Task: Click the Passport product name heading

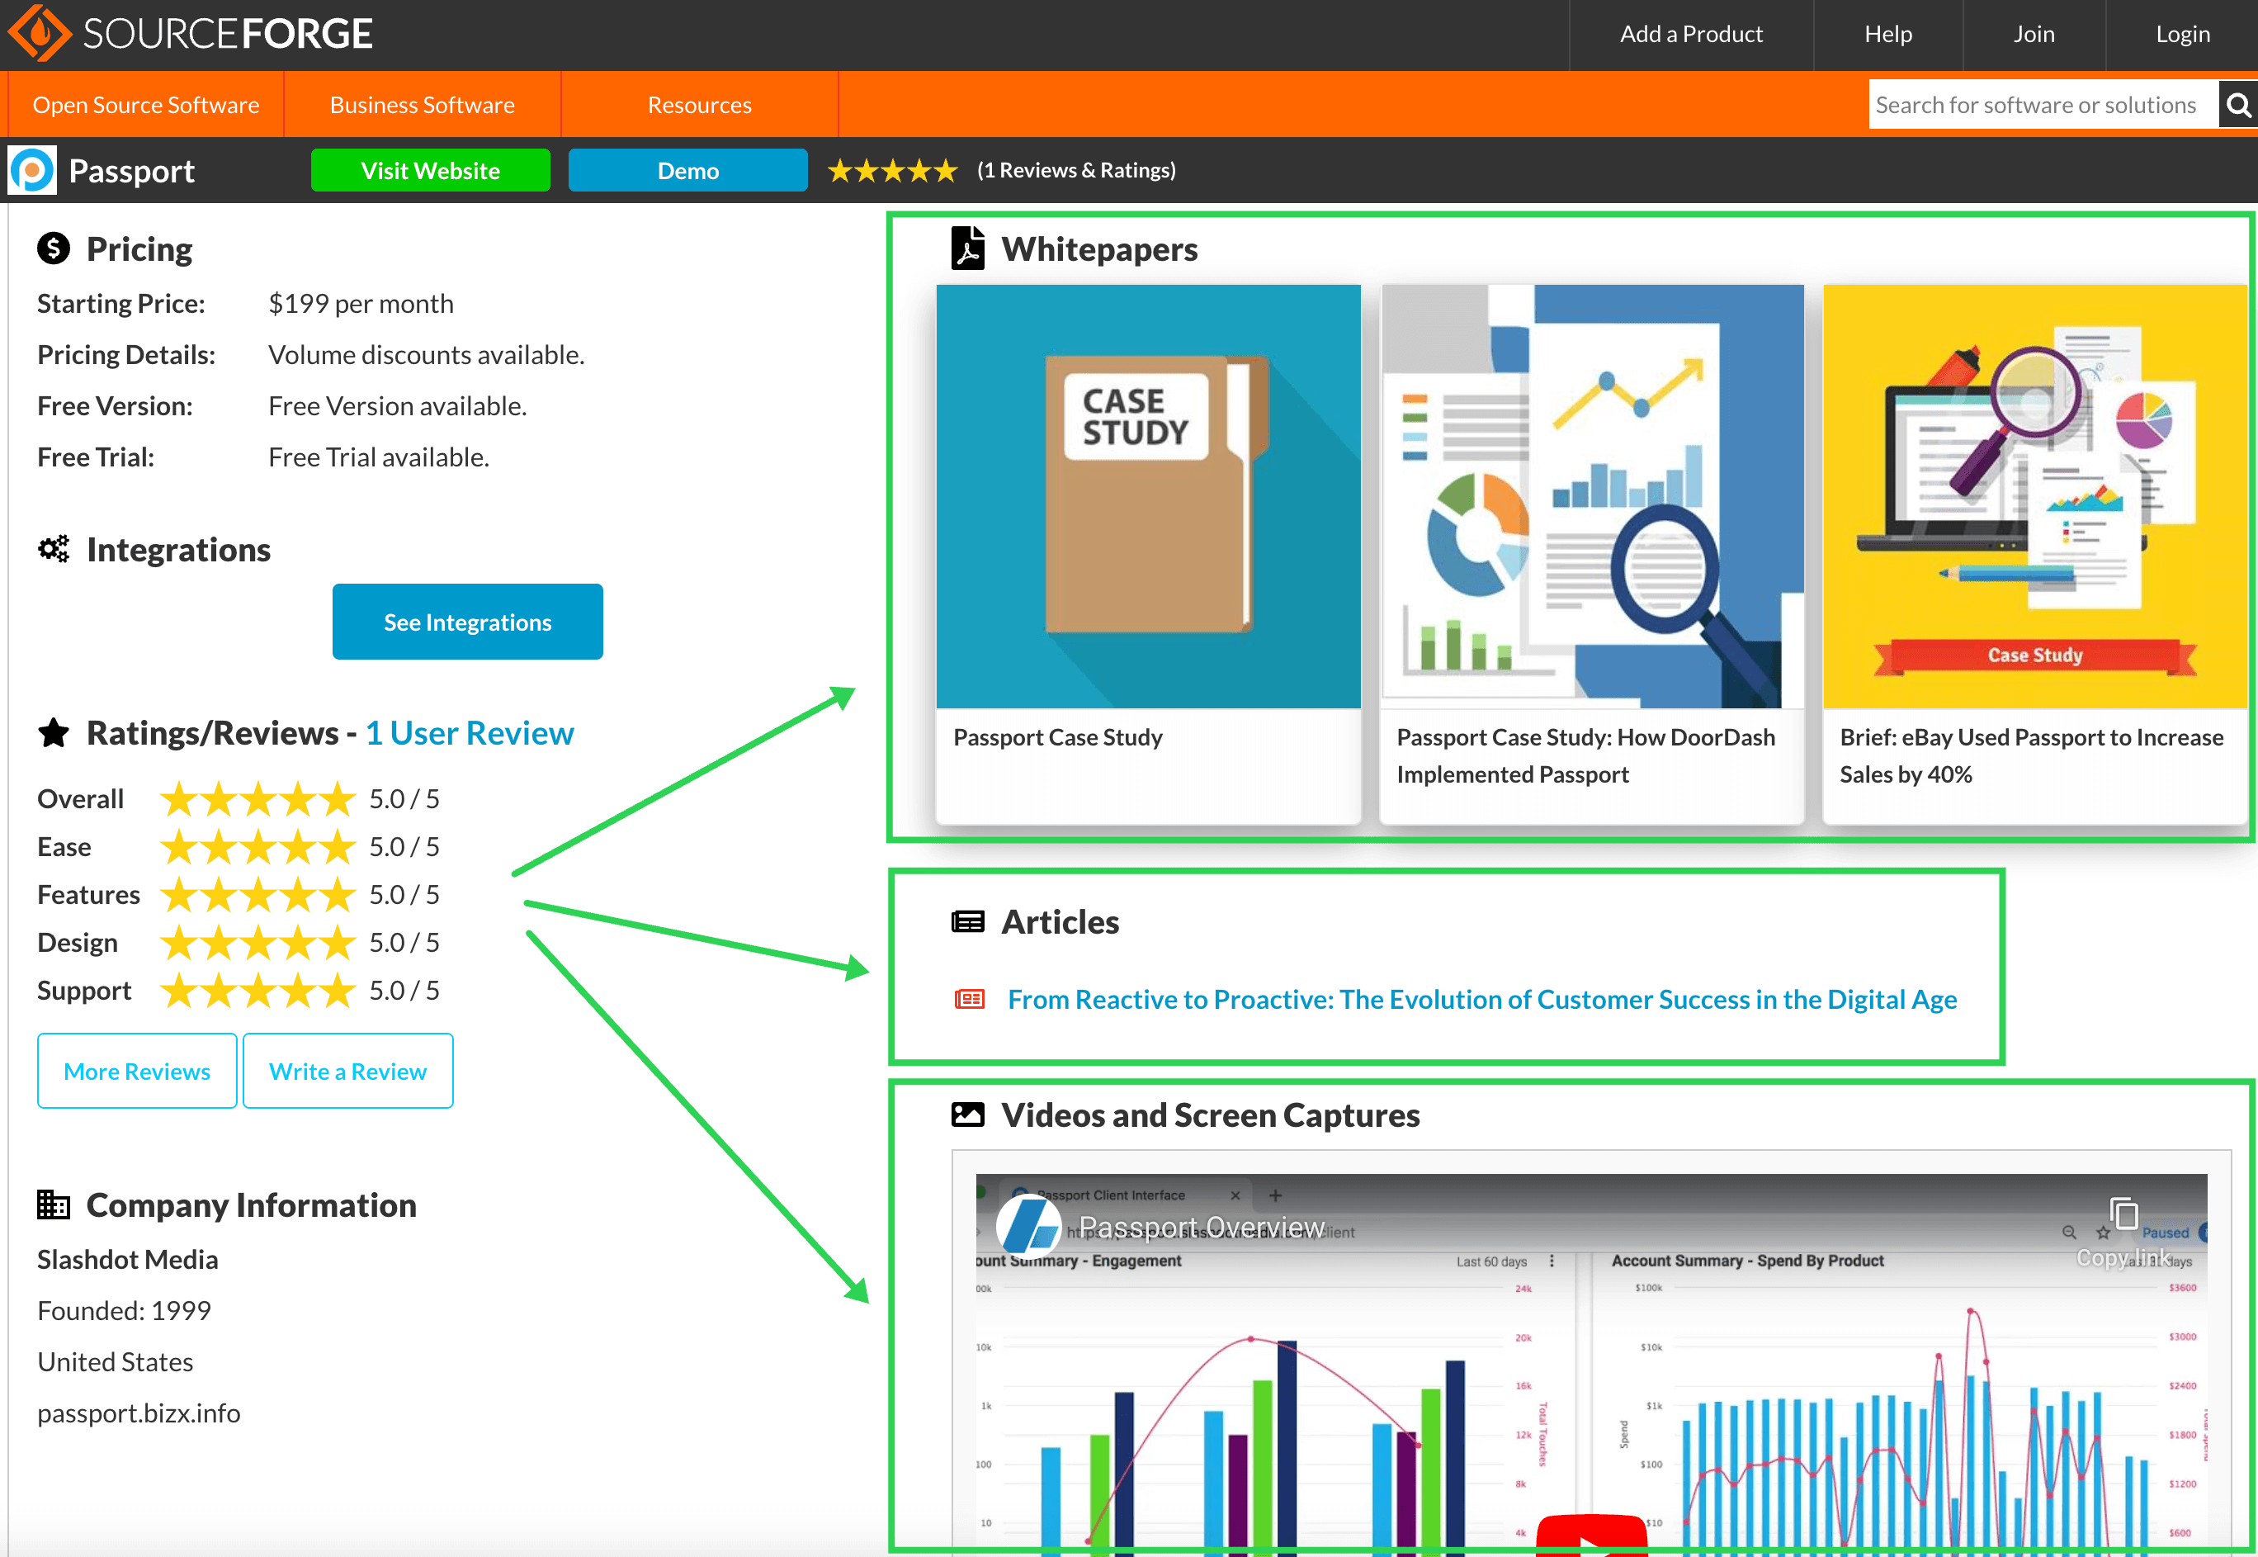Action: [131, 172]
